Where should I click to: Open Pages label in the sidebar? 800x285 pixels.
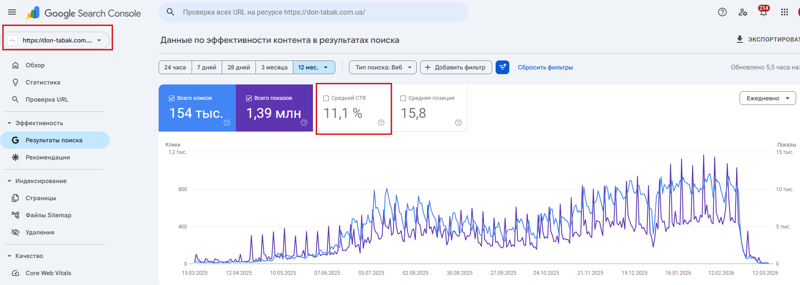(41, 198)
